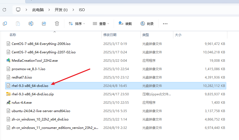Expand the chevron after 此电脑 in breadcrumb
Screen dimensions: 239x140
(49, 10)
